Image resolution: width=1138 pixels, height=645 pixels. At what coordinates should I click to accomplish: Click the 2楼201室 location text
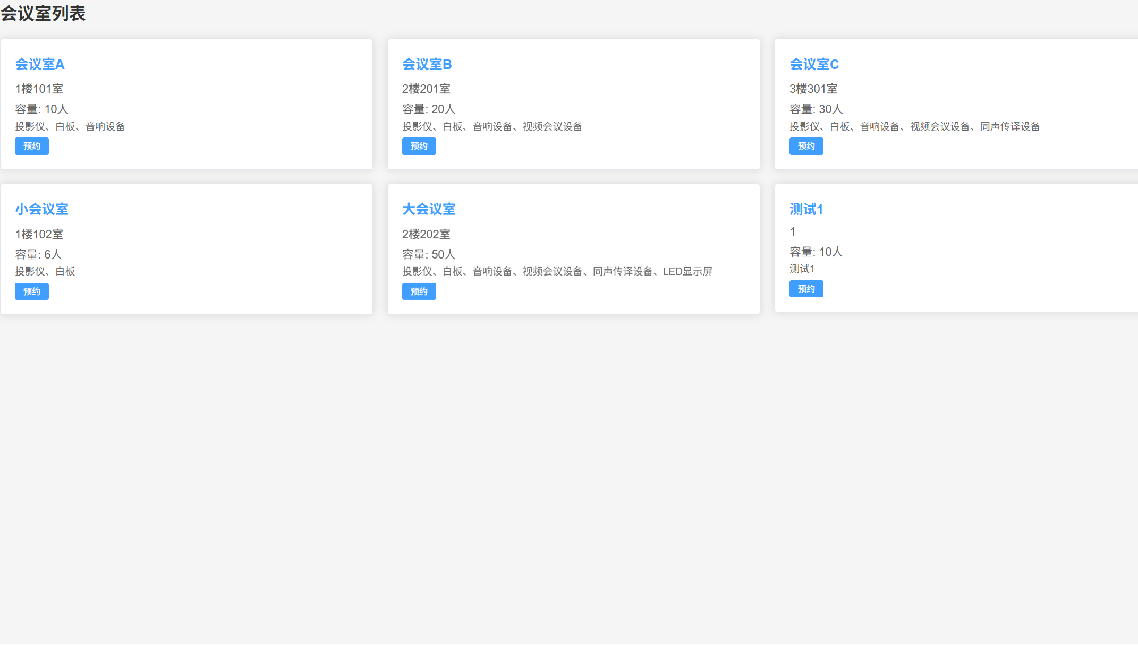point(426,89)
